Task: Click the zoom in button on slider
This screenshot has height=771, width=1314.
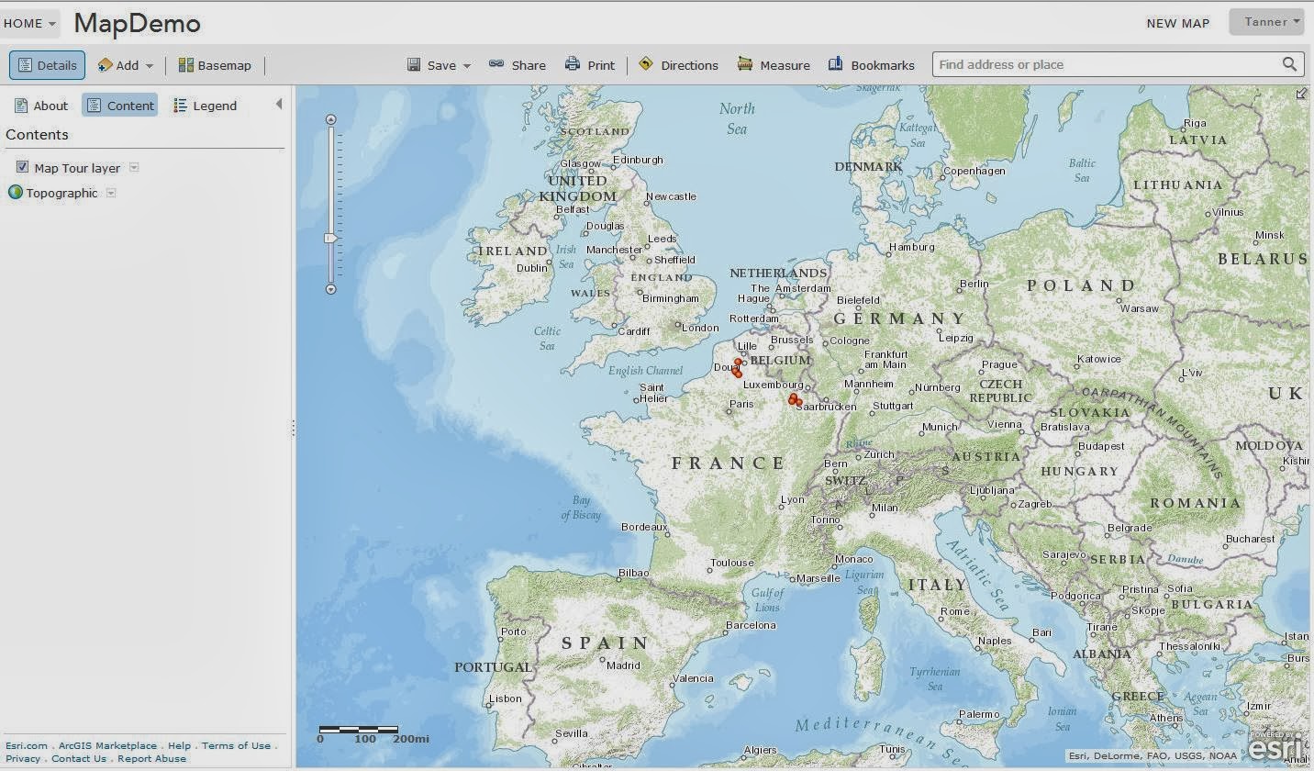Action: tap(331, 119)
